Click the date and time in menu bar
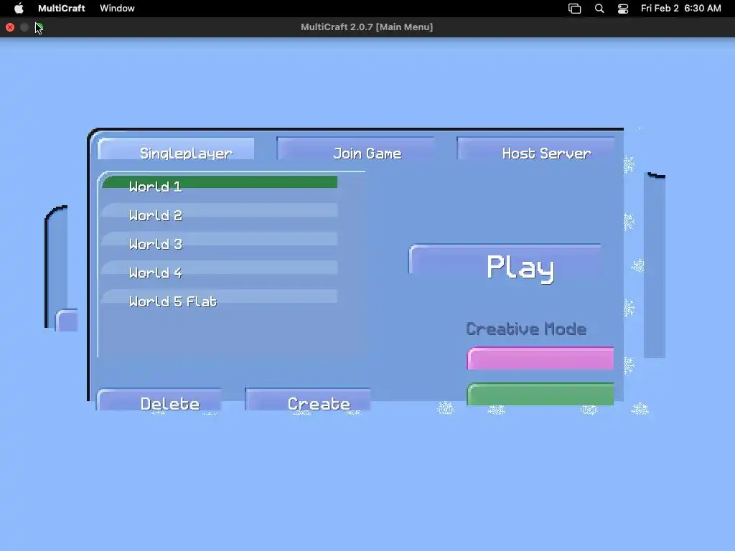This screenshot has height=551, width=735. (x=680, y=9)
